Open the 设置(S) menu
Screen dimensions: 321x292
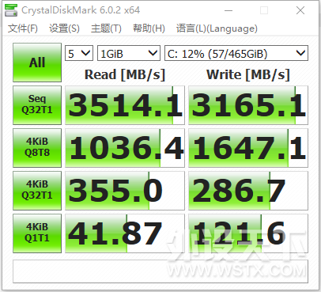(64, 28)
